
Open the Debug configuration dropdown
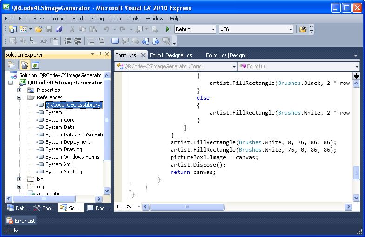tap(213, 29)
